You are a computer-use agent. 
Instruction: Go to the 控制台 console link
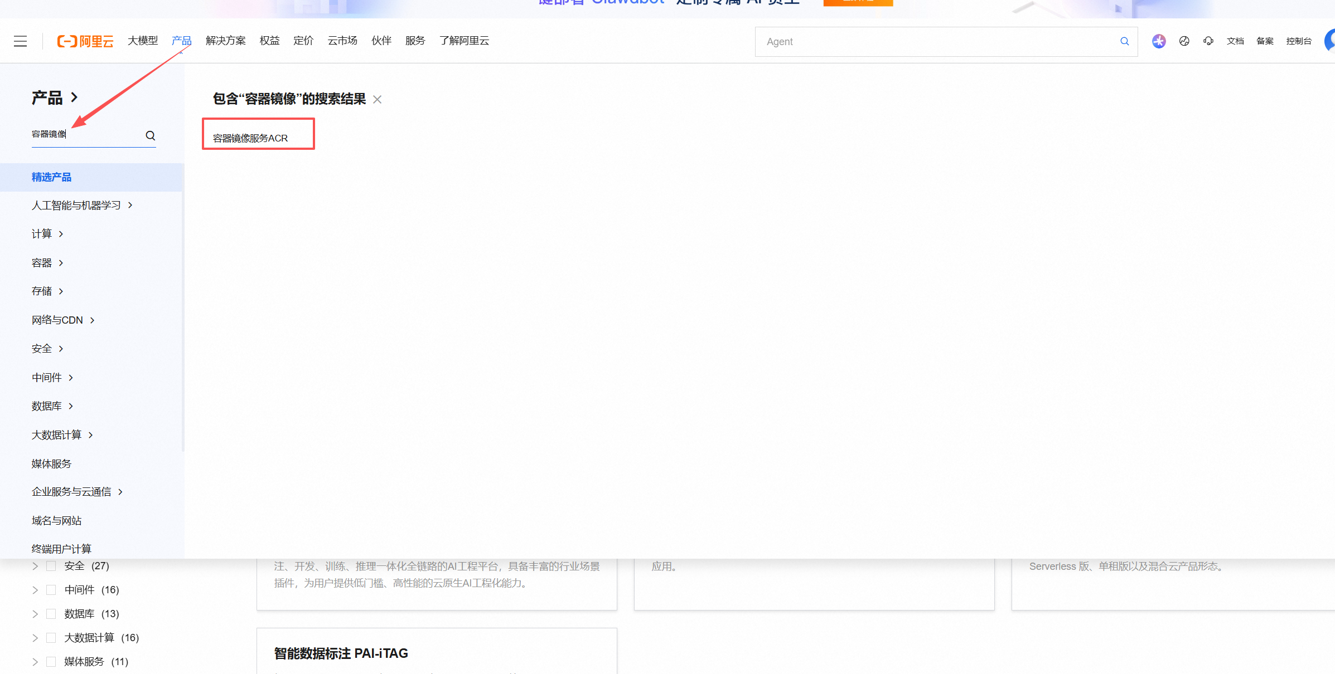pyautogui.click(x=1298, y=41)
